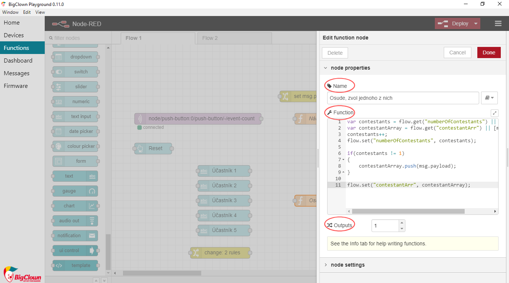The width and height of the screenshot is (509, 283).
Task: Open the Dashboard page in sidebar
Action: click(x=22, y=60)
